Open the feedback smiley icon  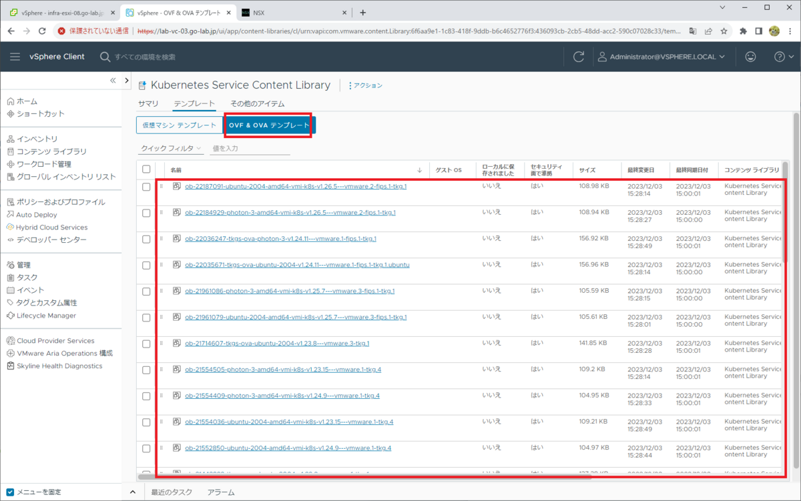tap(750, 57)
